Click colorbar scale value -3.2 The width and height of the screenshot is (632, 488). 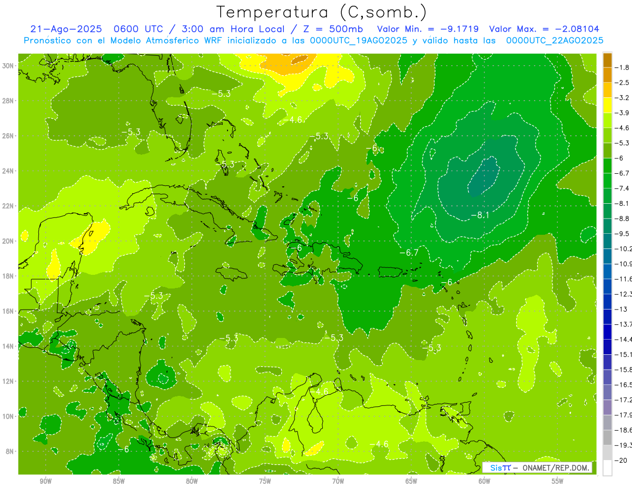(623, 98)
